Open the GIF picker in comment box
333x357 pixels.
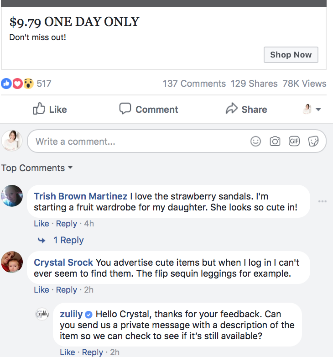coord(294,142)
